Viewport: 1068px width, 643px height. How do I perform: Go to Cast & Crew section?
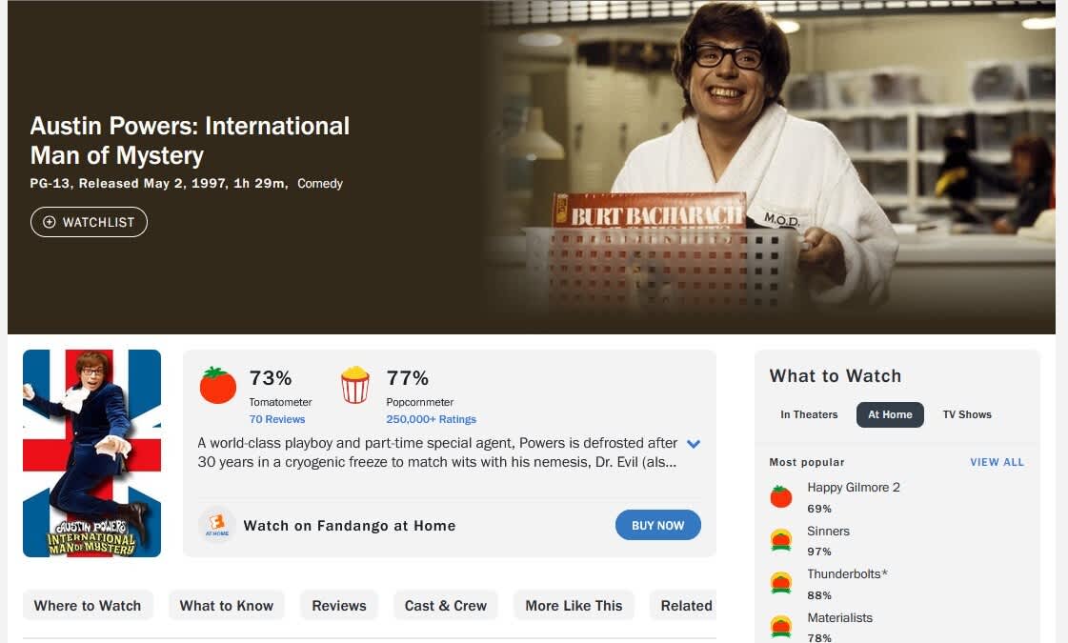[446, 606]
